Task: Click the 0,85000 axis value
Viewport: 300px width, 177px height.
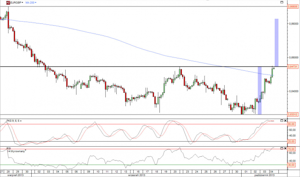Action: (x=294, y=57)
